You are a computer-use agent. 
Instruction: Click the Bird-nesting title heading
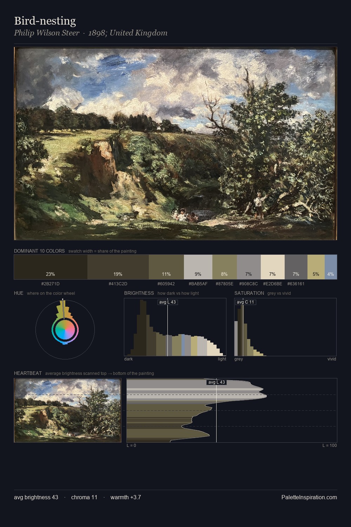tap(45, 21)
